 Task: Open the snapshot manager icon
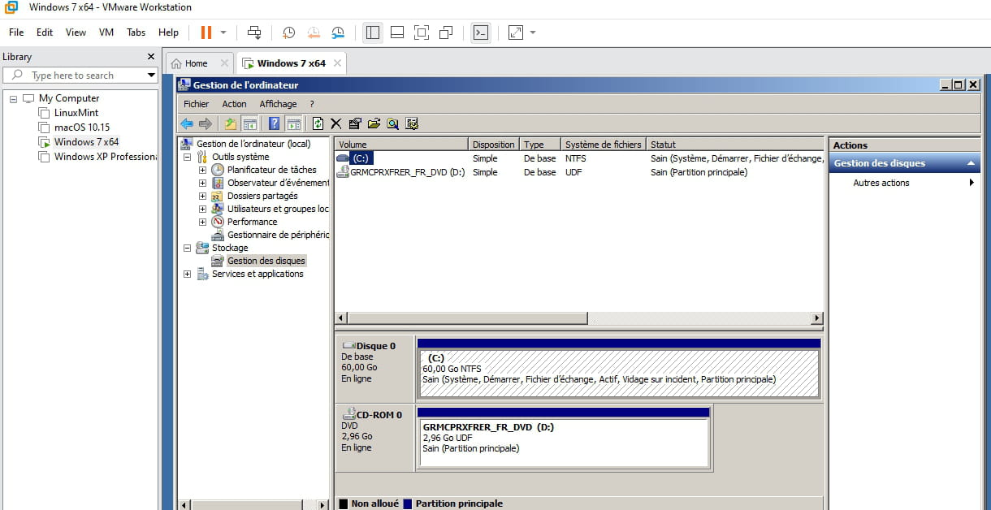[338, 32]
